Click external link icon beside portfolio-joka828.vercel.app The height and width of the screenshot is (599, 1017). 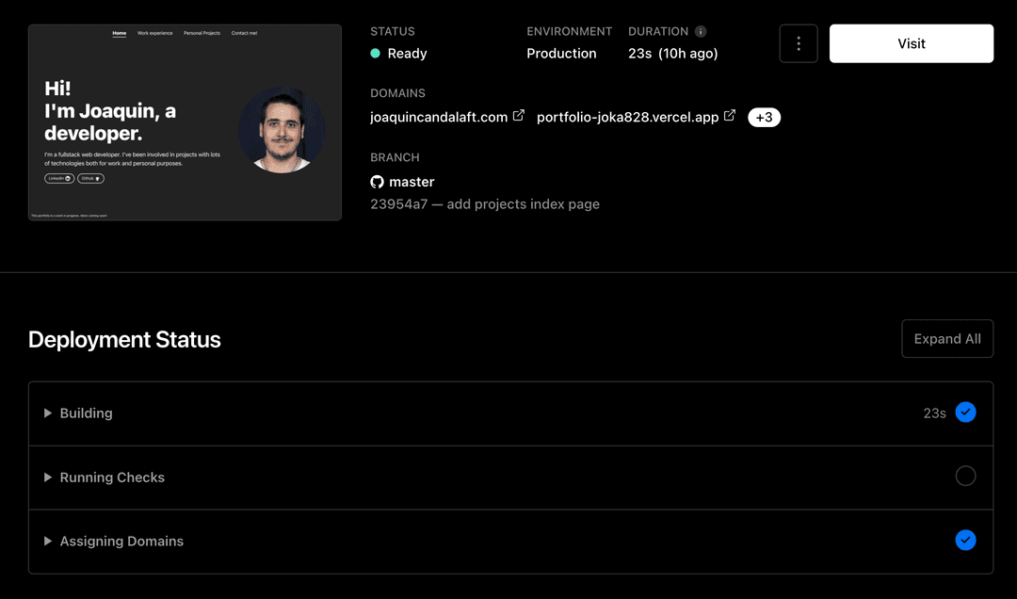(x=730, y=116)
